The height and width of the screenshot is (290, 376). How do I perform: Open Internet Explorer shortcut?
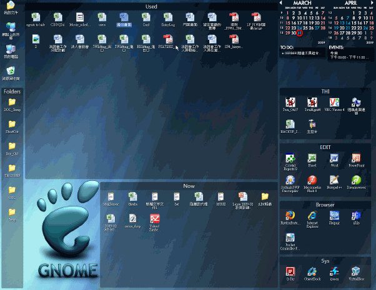(x=312, y=220)
